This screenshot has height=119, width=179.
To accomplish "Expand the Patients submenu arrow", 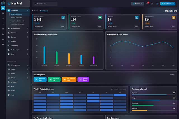I will [28, 33].
